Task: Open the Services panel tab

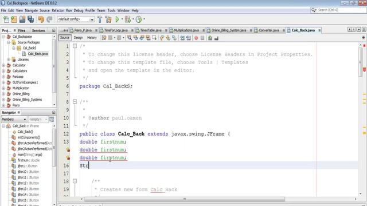Action: [38, 30]
